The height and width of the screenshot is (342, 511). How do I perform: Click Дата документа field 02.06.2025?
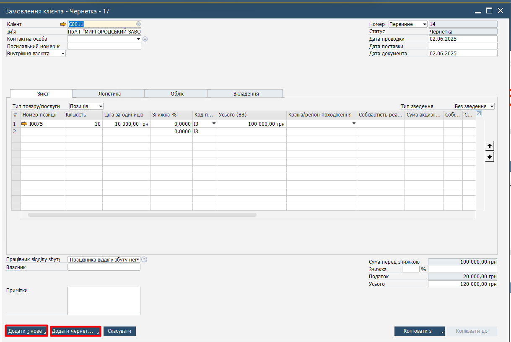point(463,54)
